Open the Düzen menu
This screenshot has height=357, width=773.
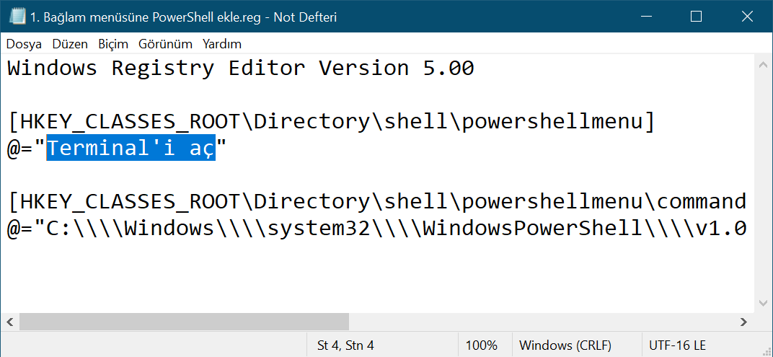click(70, 44)
